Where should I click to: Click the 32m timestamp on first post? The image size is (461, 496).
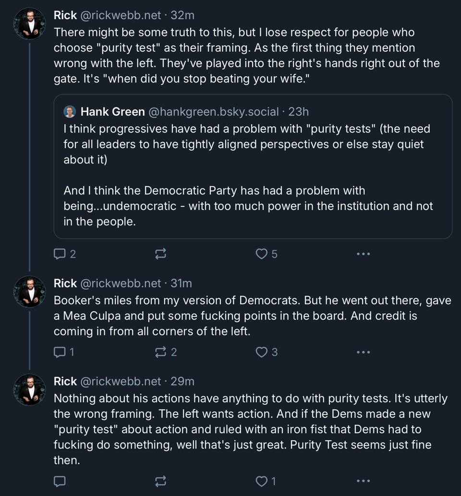click(182, 15)
